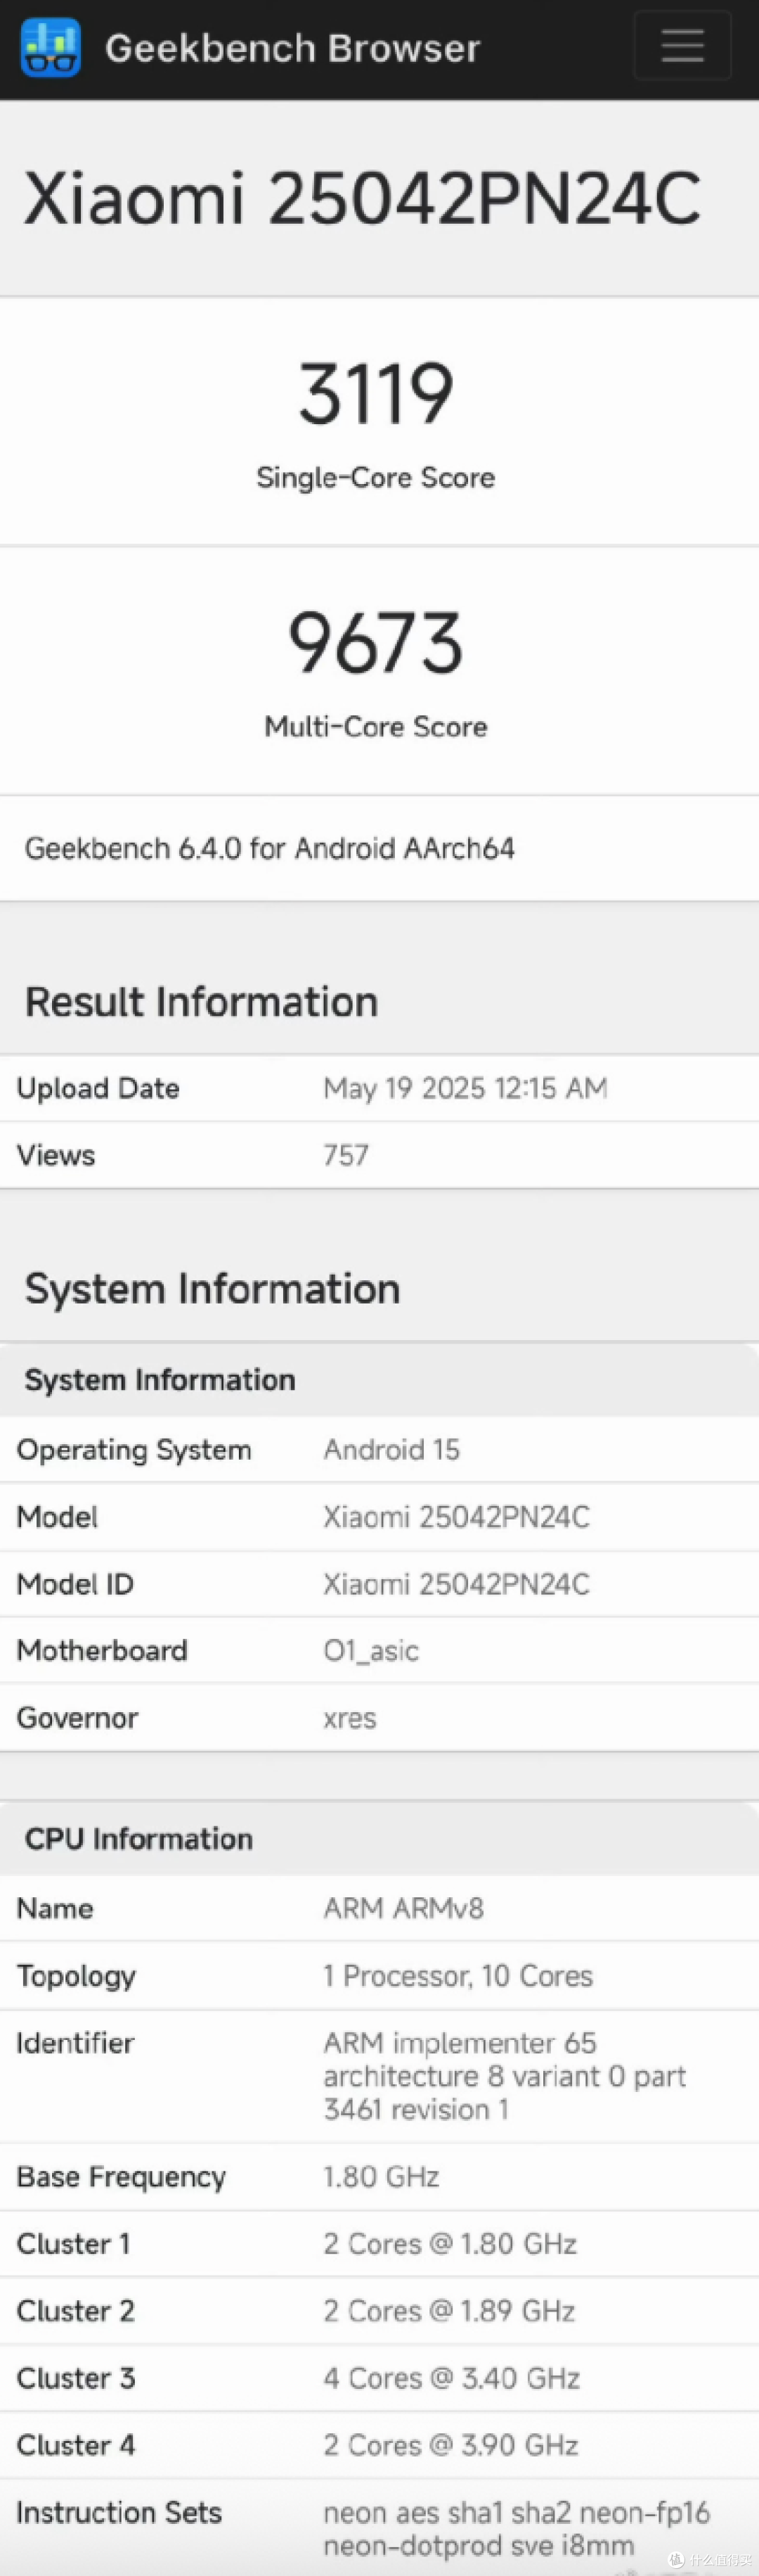This screenshot has width=759, height=2576.
Task: Click the Operating System row label
Action: coord(134,1450)
